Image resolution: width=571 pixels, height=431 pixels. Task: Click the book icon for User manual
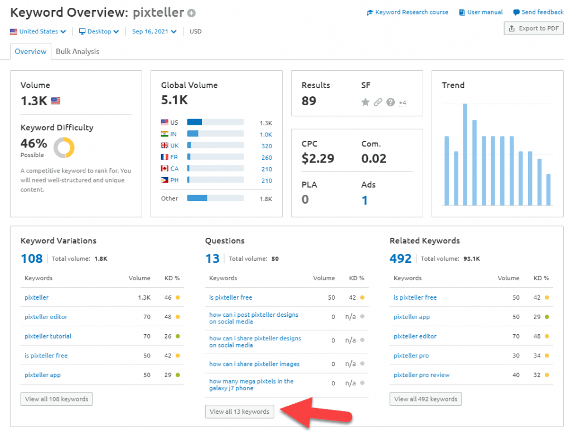click(x=462, y=12)
